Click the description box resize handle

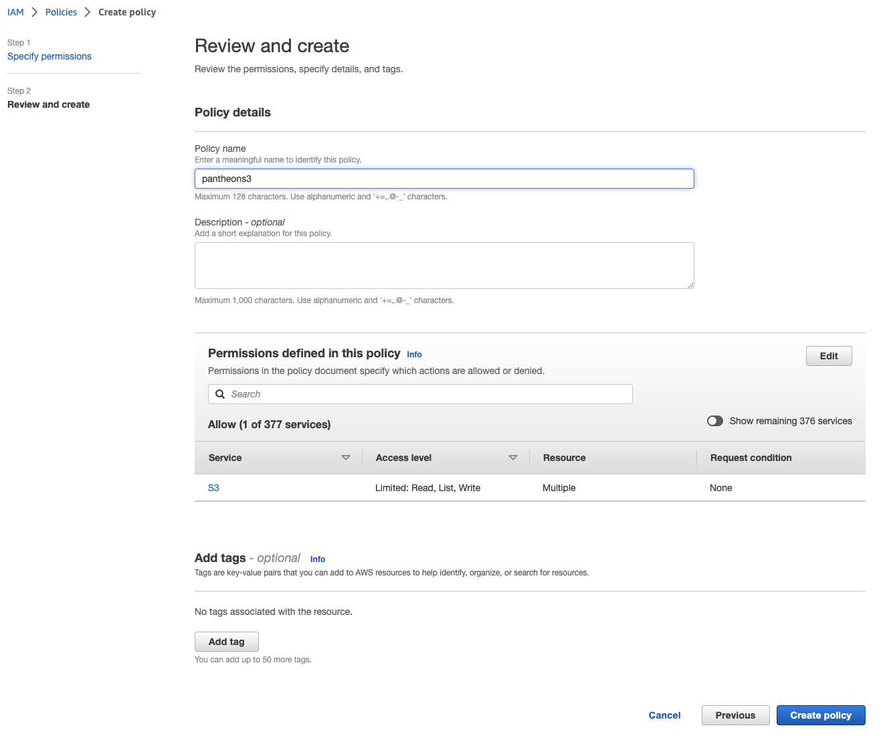pos(690,285)
